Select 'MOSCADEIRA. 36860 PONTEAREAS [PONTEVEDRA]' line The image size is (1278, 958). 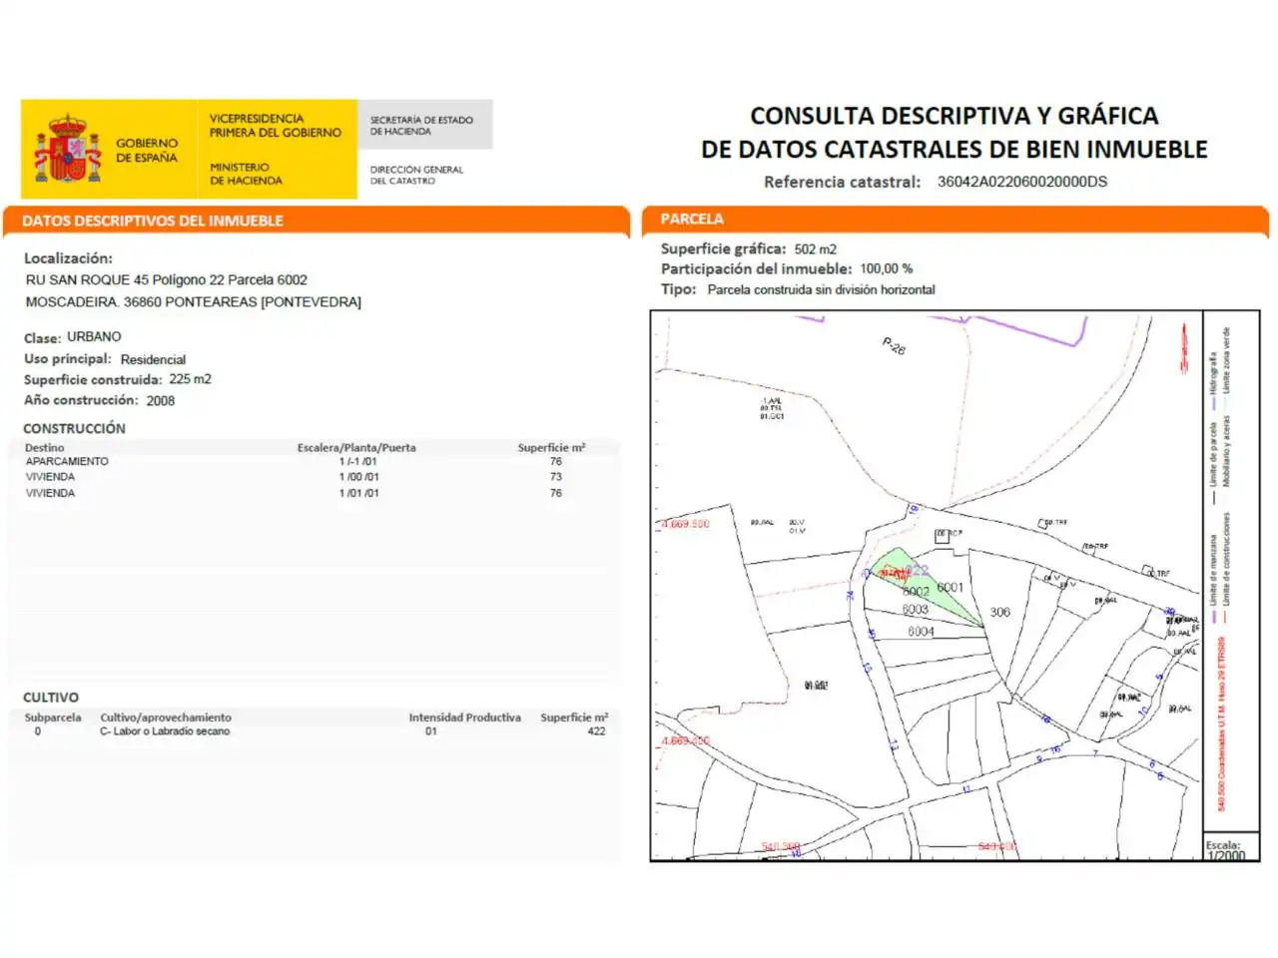194,301
